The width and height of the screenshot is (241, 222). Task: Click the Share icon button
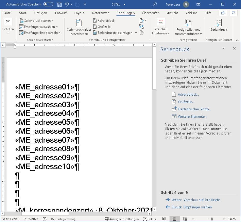tap(223, 13)
